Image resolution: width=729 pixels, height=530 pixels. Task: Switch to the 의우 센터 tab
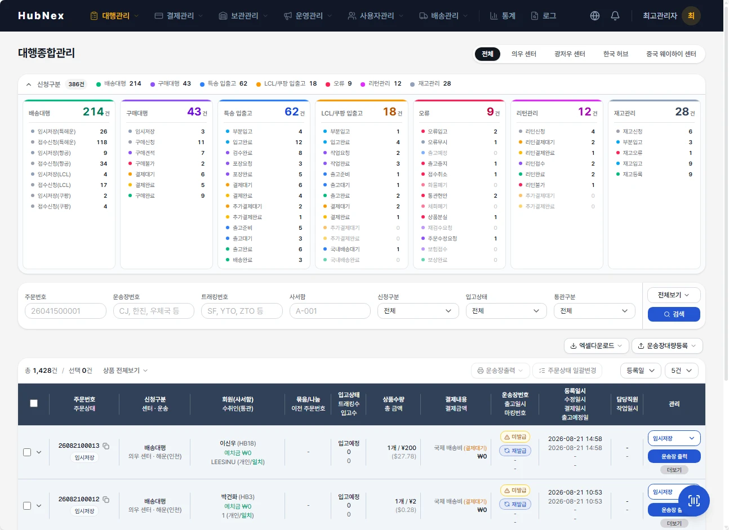coord(524,54)
